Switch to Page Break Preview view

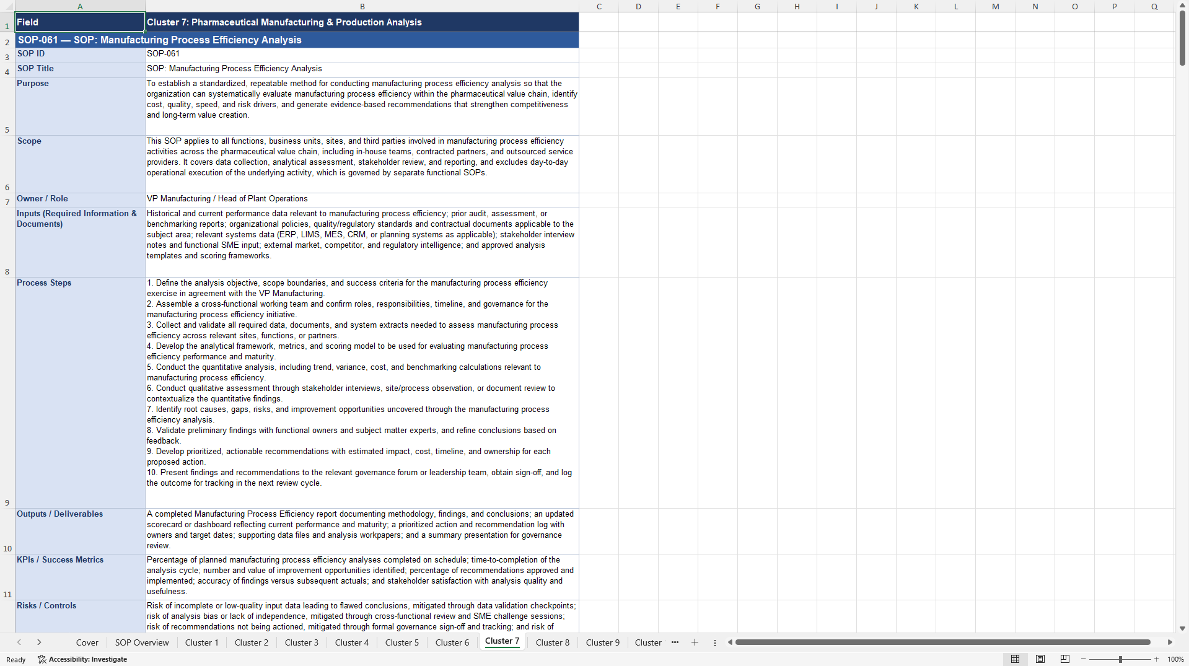[1065, 659]
